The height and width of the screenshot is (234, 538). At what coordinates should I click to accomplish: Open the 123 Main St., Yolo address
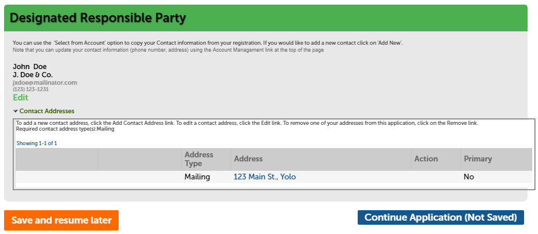point(265,177)
